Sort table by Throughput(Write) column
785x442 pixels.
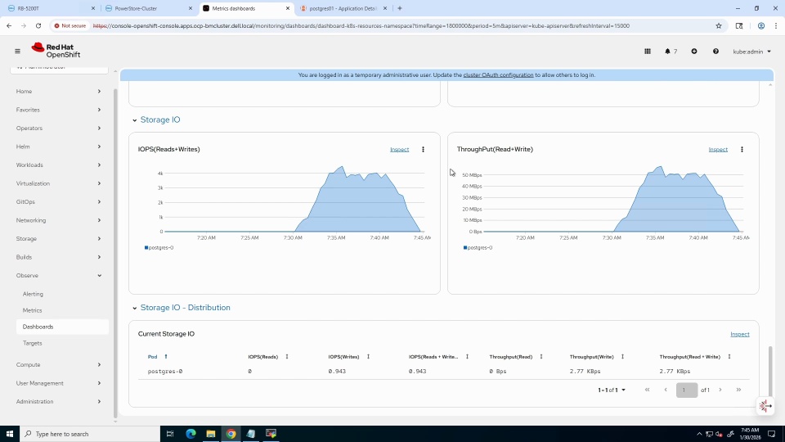coord(596,357)
